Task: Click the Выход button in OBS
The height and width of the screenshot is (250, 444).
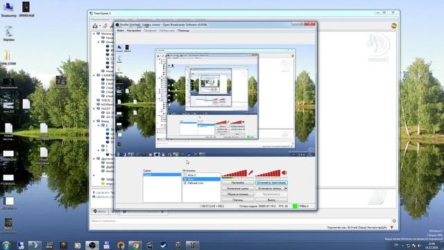Action: [x=271, y=200]
